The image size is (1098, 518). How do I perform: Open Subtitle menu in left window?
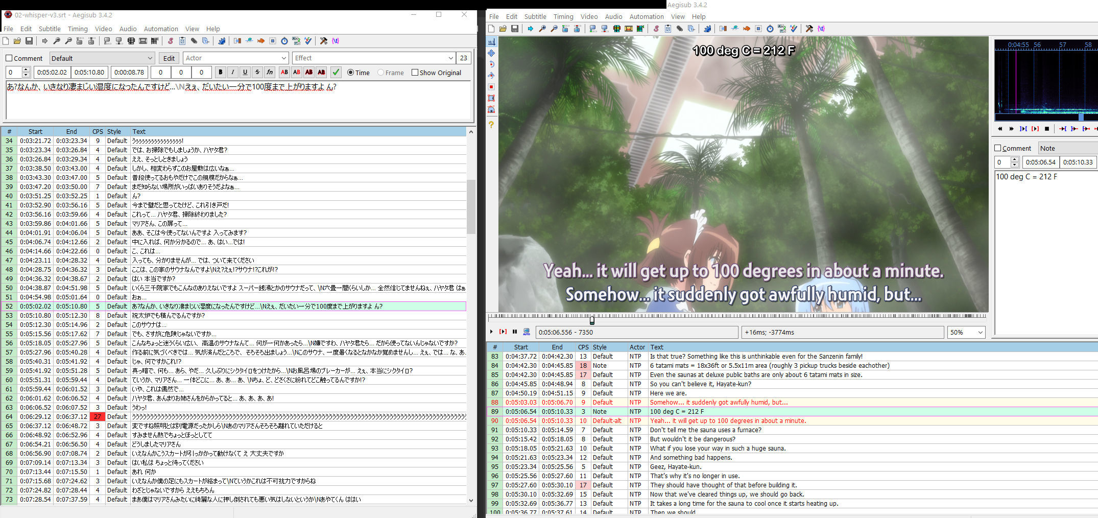pyautogui.click(x=50, y=29)
